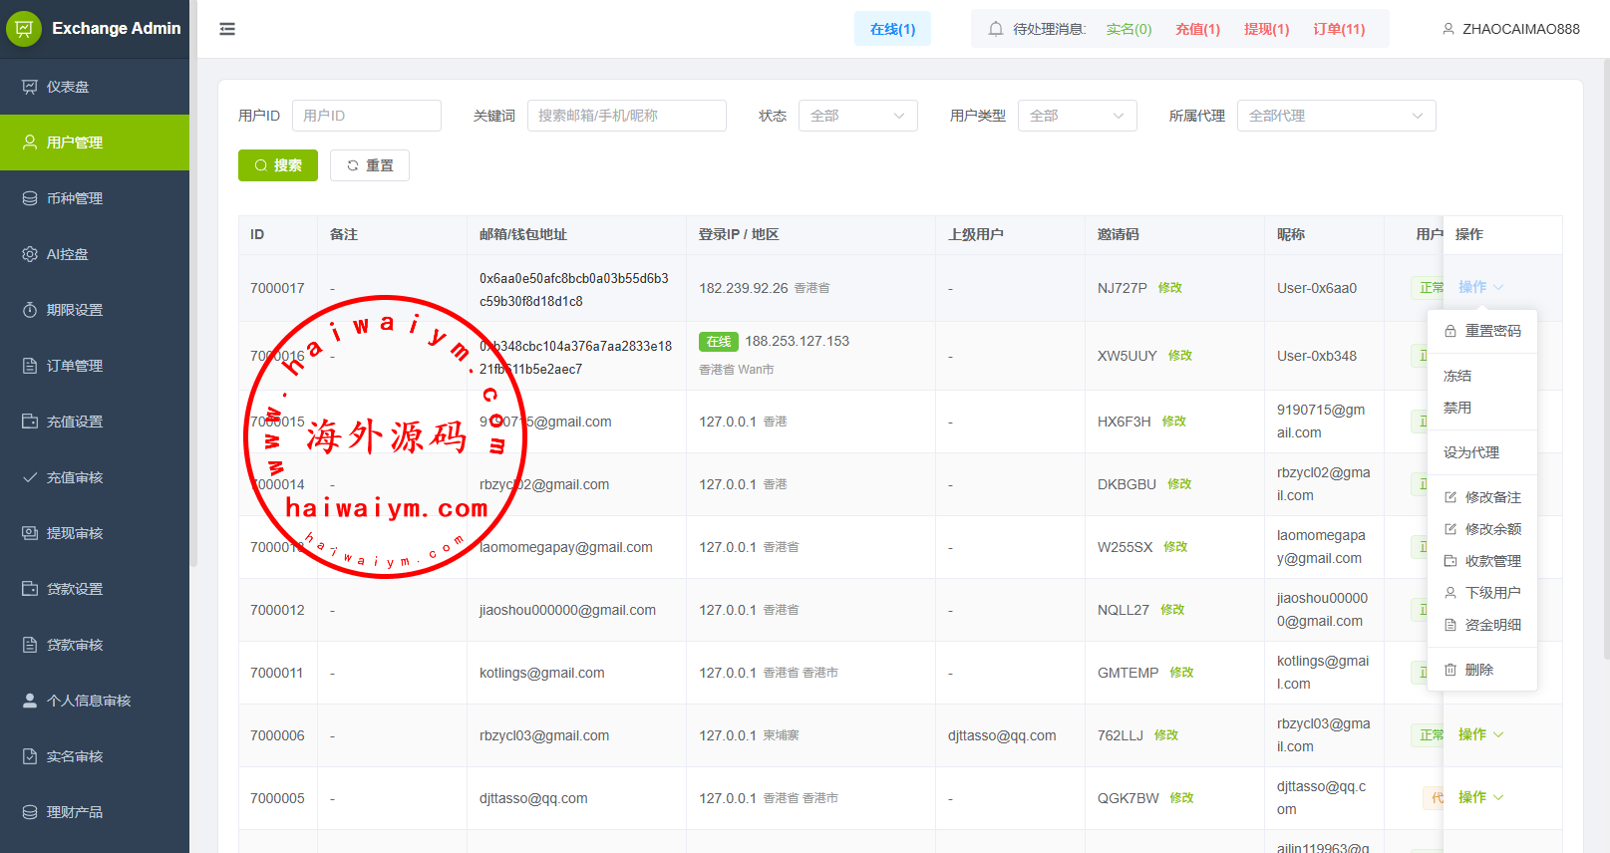
Task: Click the 用户ID input field
Action: [366, 116]
